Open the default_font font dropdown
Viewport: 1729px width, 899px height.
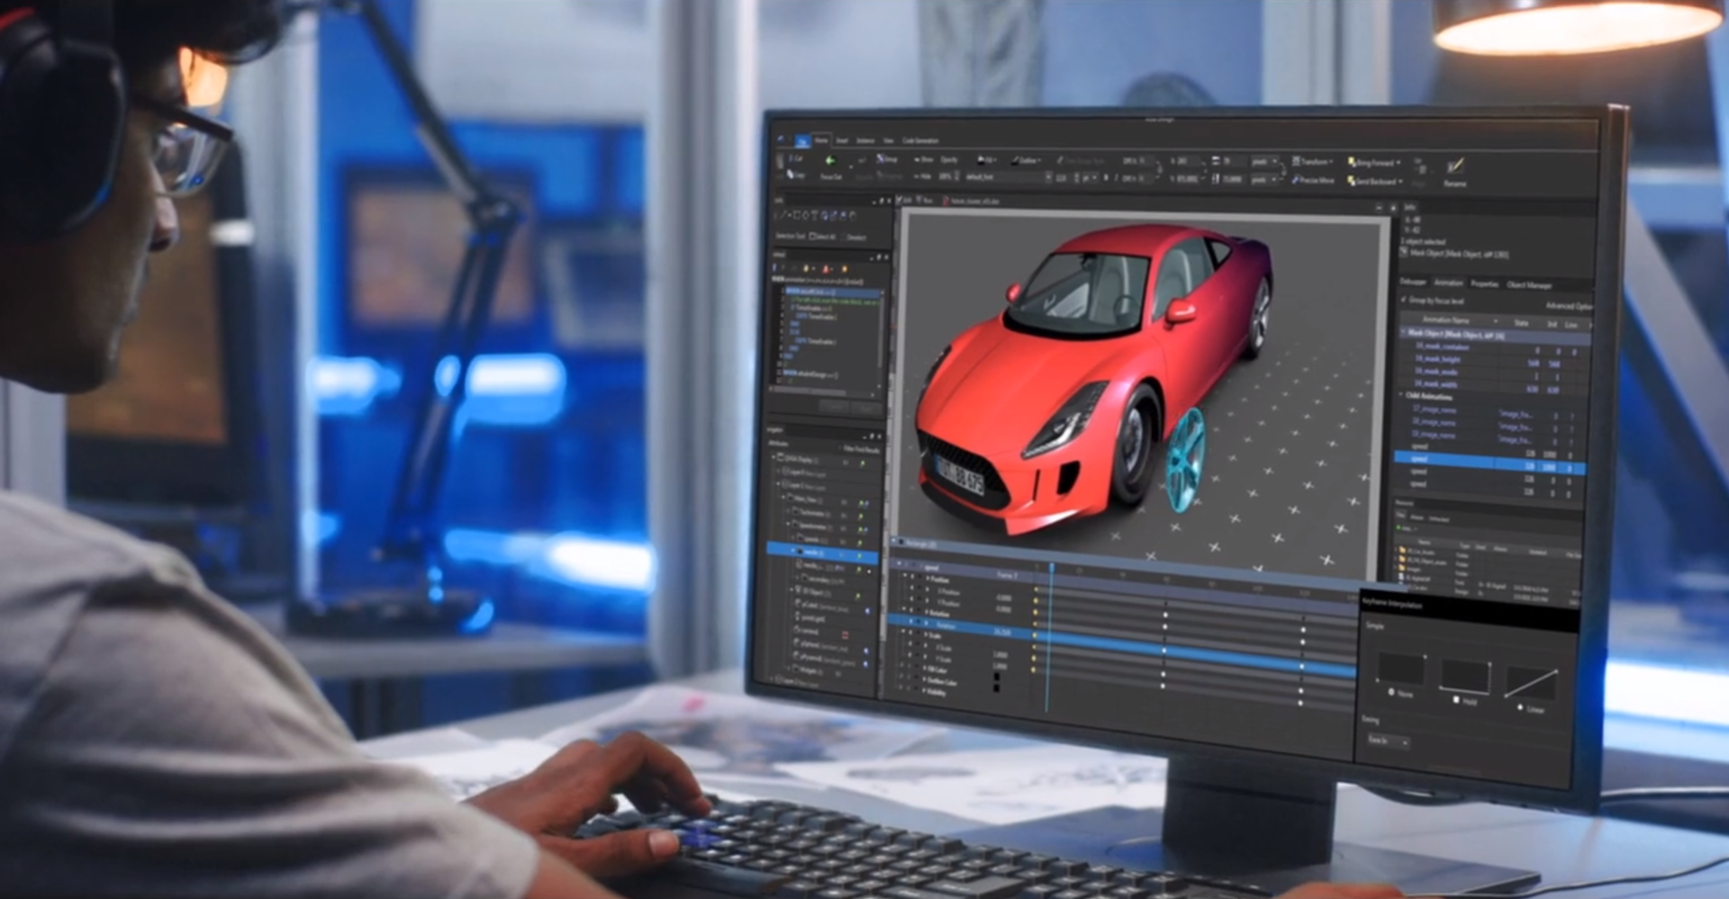coord(1007,177)
